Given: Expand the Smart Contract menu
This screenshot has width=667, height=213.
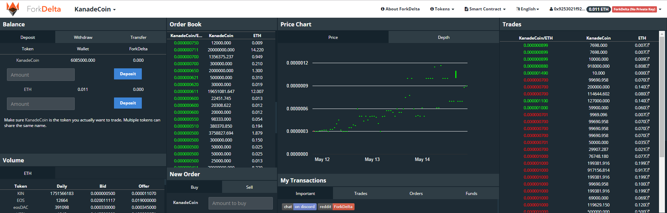Looking at the screenshot, I should click(x=485, y=9).
